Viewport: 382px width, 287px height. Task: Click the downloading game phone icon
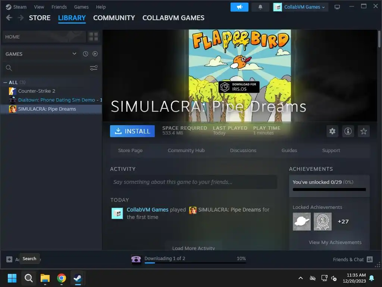(136, 259)
